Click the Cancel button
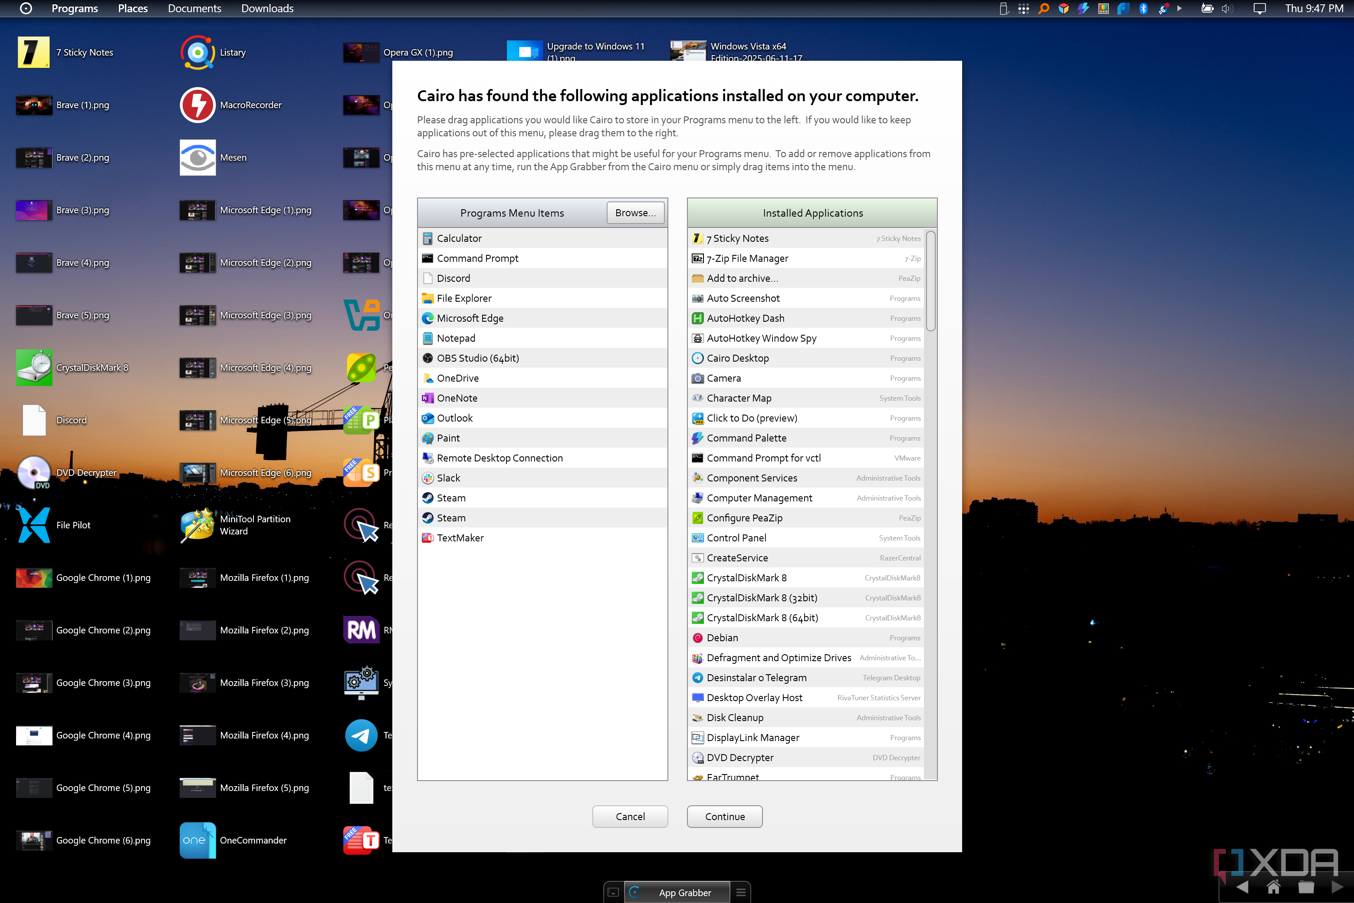This screenshot has height=903, width=1354. point(631,816)
